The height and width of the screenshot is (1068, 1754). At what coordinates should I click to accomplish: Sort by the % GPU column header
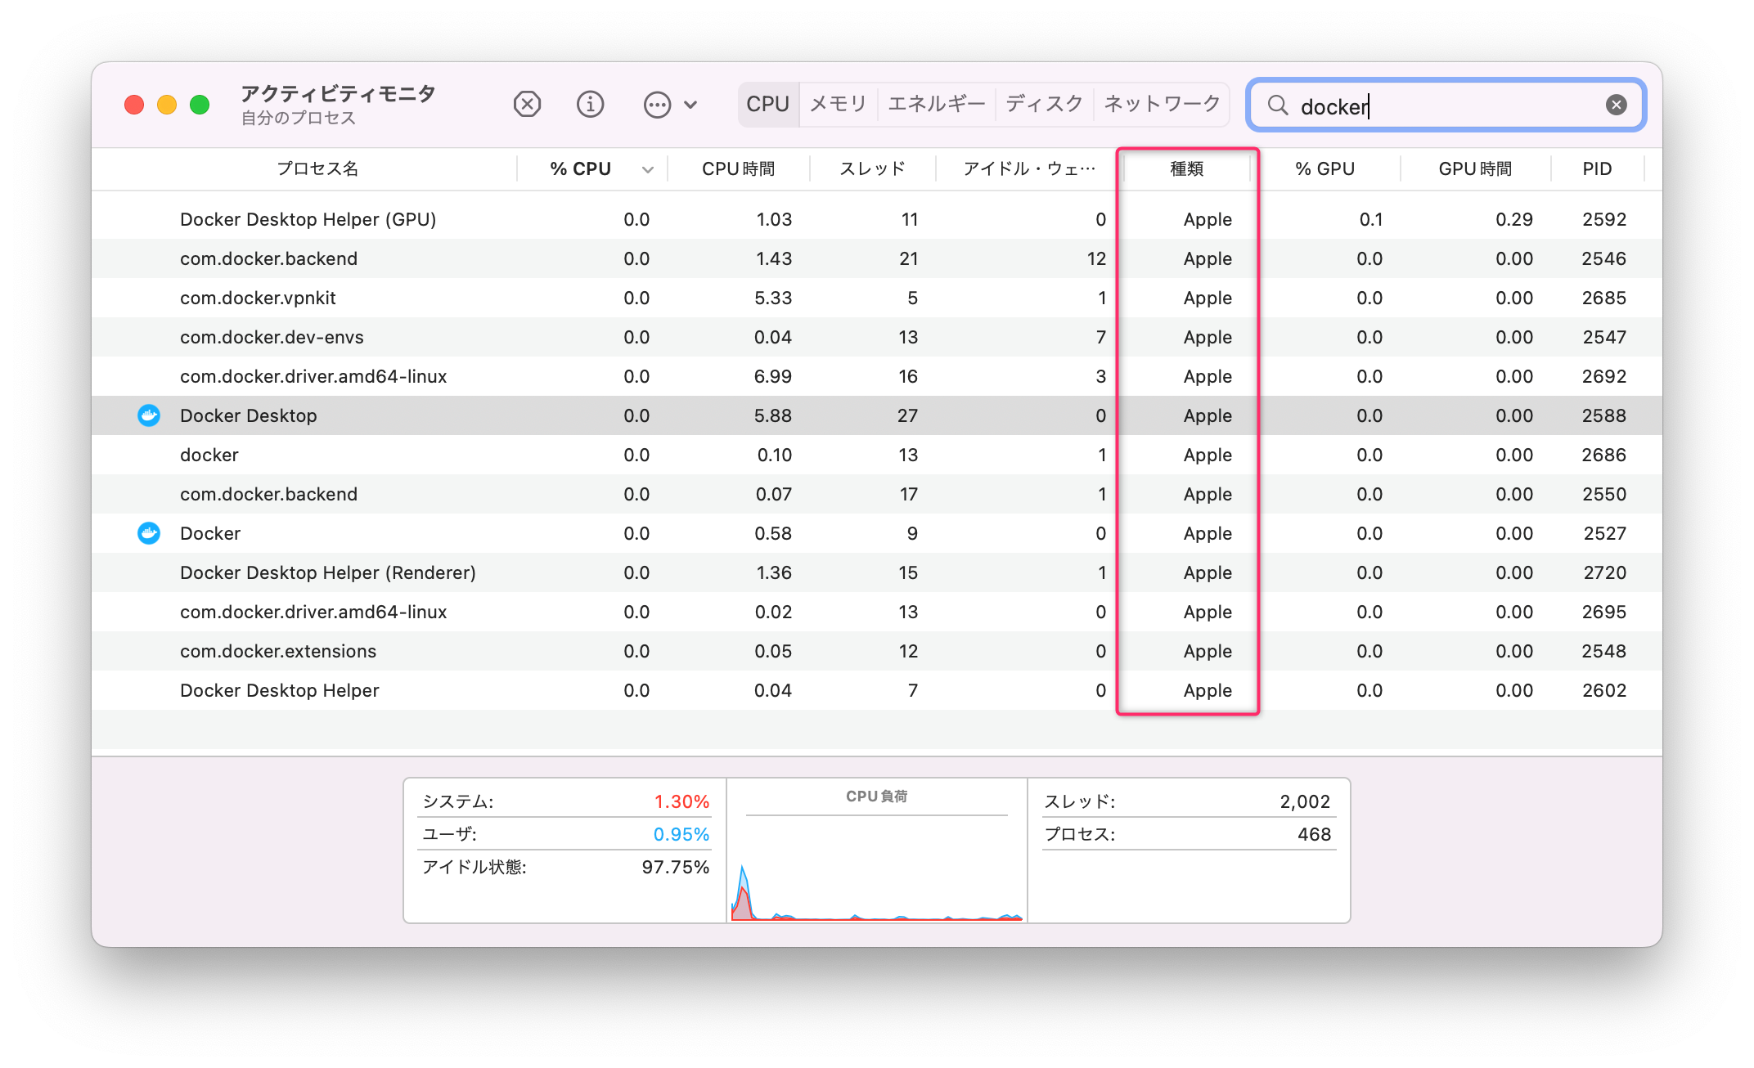pos(1325,168)
